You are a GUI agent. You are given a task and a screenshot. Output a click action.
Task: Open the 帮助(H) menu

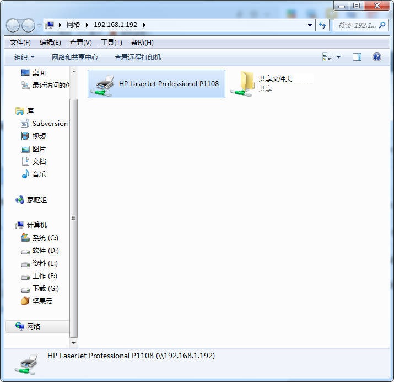click(142, 43)
